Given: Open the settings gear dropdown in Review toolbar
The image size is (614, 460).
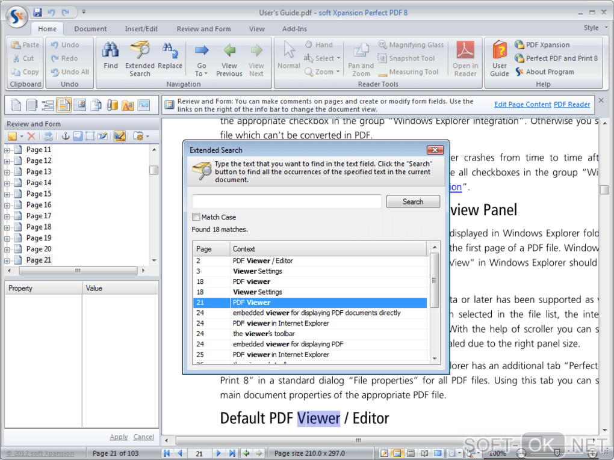Looking at the screenshot, I should (x=147, y=136).
